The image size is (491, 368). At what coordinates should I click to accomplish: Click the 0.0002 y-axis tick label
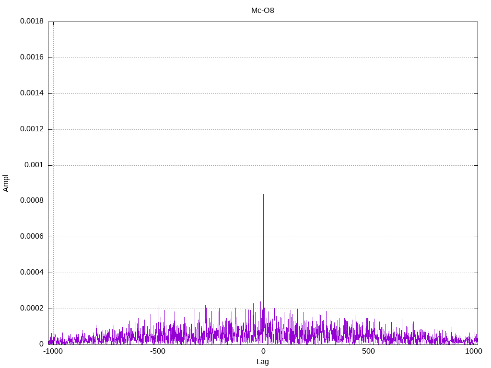pos(32,309)
